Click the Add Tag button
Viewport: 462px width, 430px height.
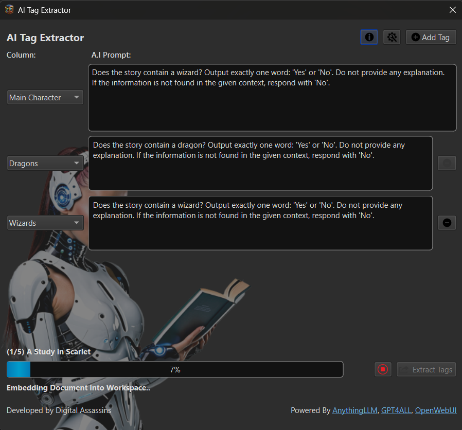pyautogui.click(x=431, y=37)
